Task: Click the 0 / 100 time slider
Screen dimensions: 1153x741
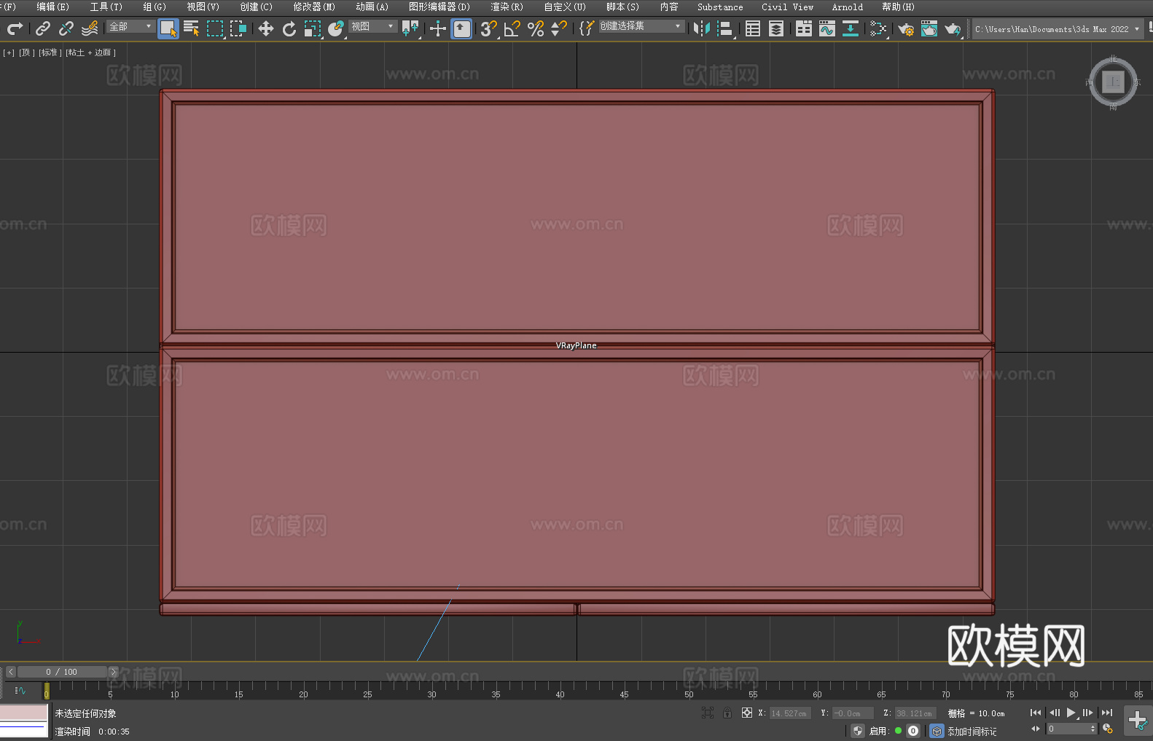Action: coord(62,672)
